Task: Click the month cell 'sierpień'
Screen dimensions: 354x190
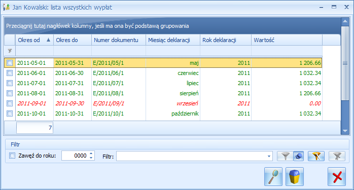Action: click(189, 93)
